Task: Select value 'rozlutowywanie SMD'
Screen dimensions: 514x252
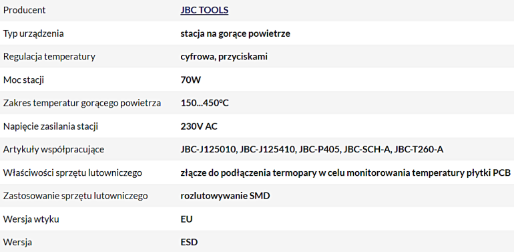Action: point(225,197)
